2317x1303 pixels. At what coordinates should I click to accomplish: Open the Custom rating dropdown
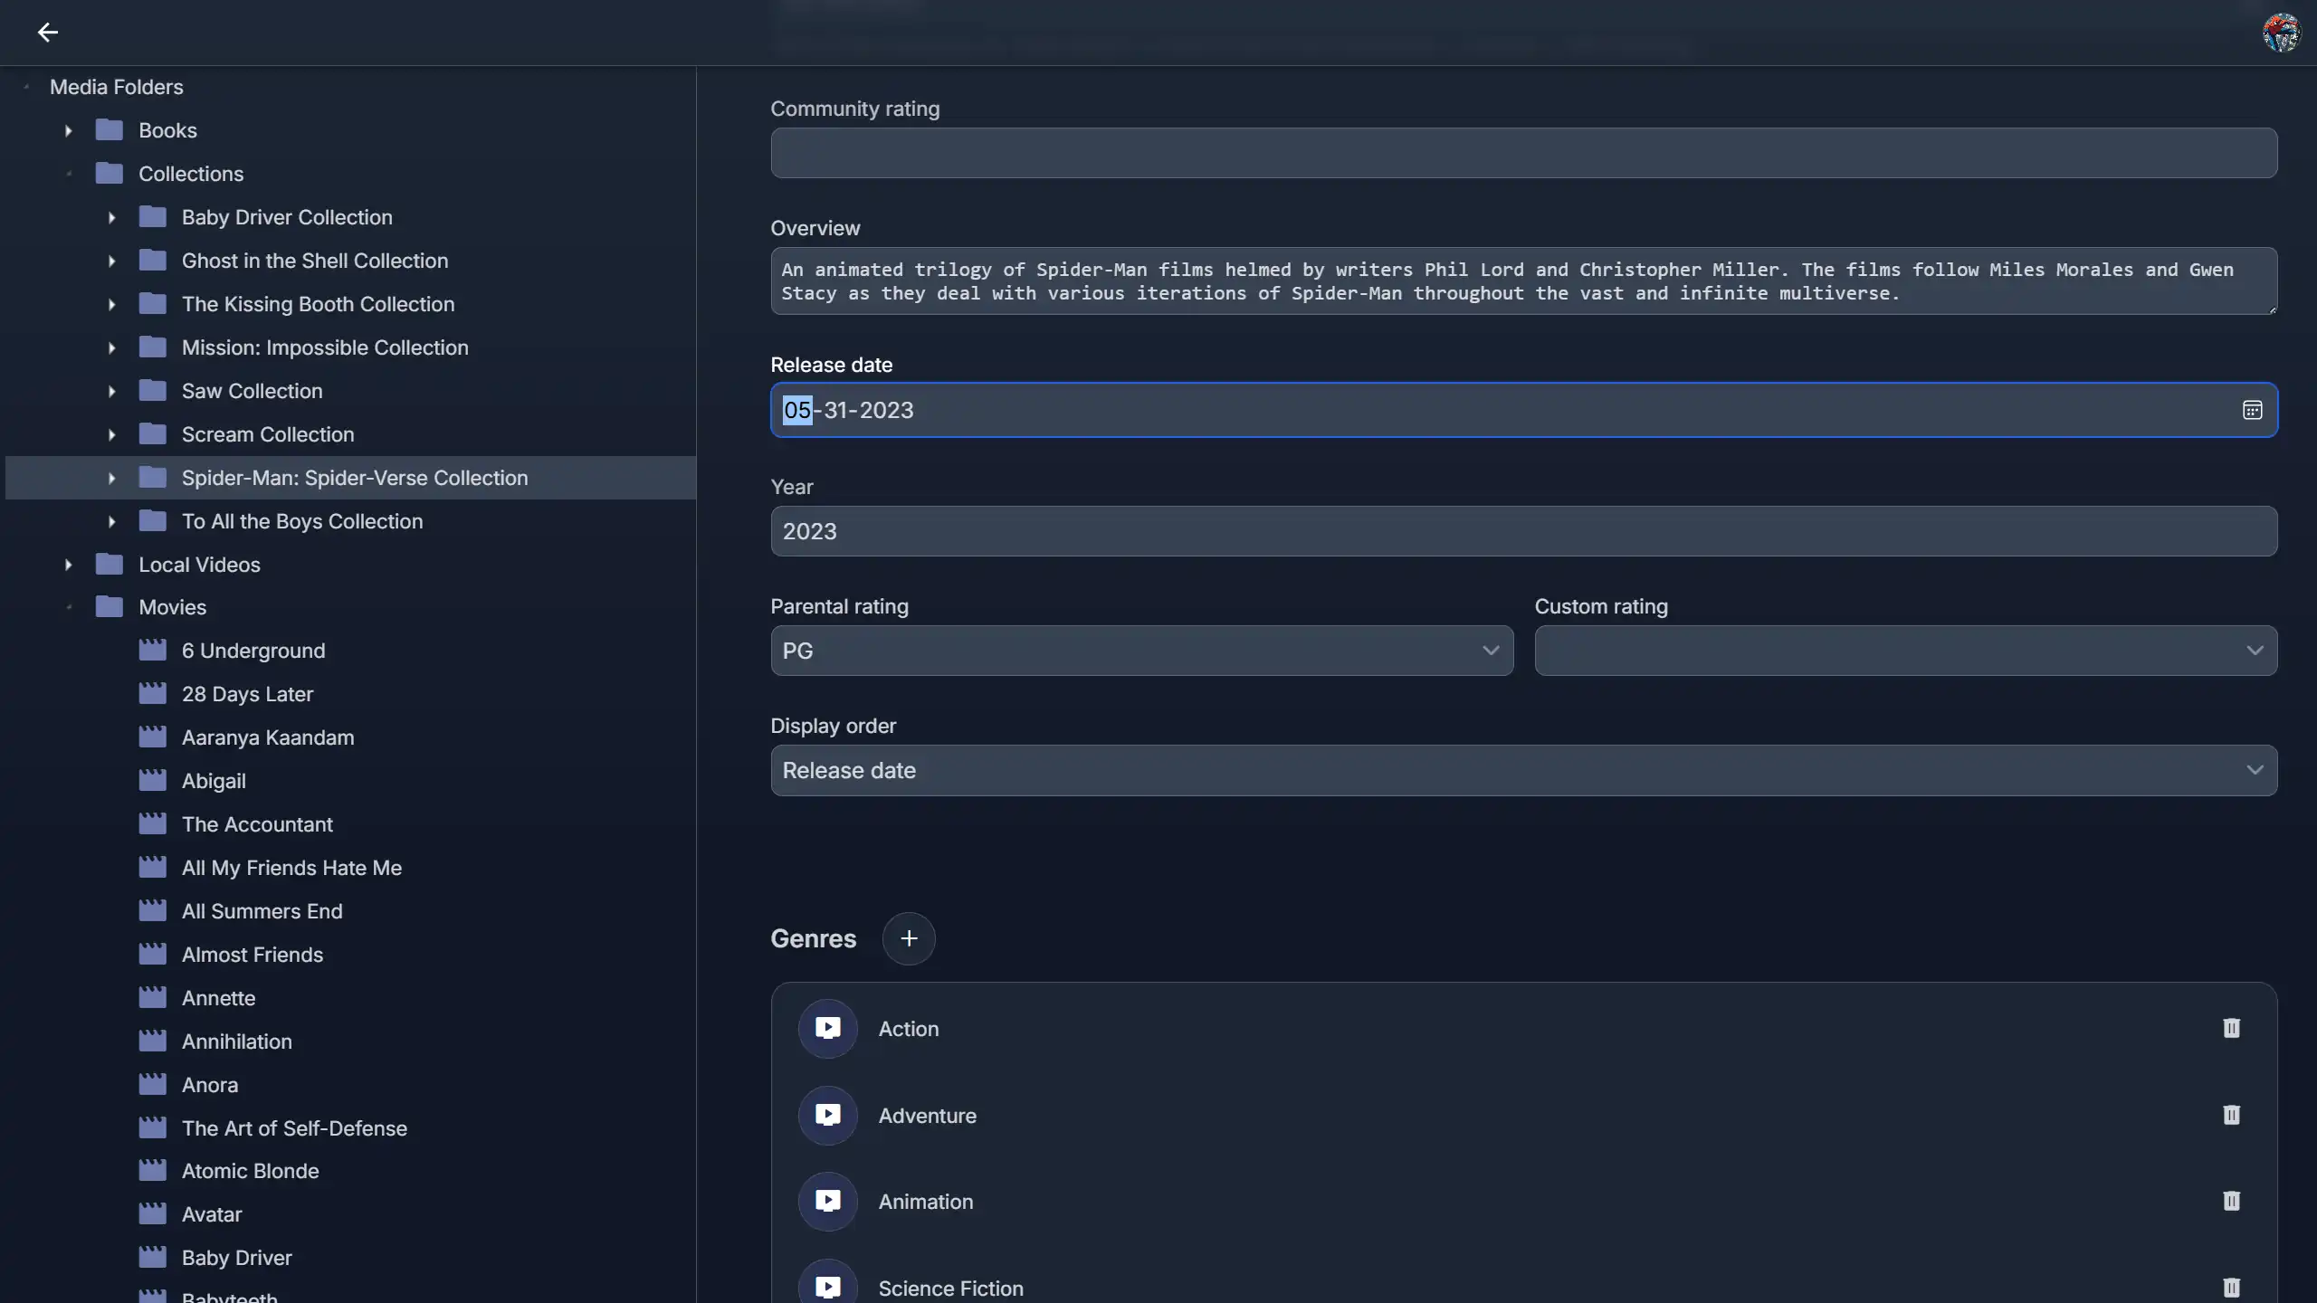click(x=1905, y=651)
